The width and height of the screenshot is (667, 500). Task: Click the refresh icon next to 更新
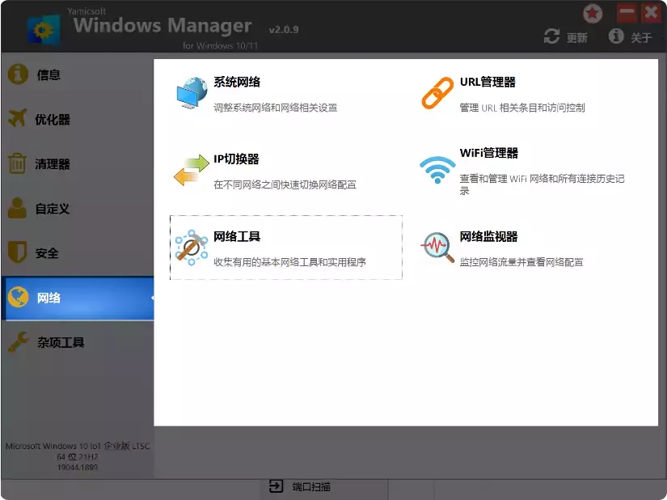coord(551,36)
